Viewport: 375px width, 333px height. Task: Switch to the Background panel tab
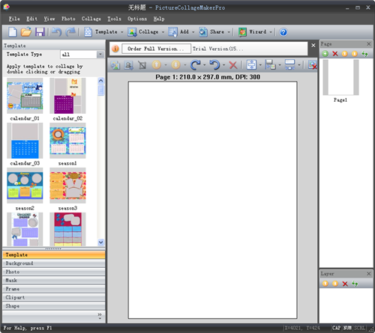[x=54, y=263]
